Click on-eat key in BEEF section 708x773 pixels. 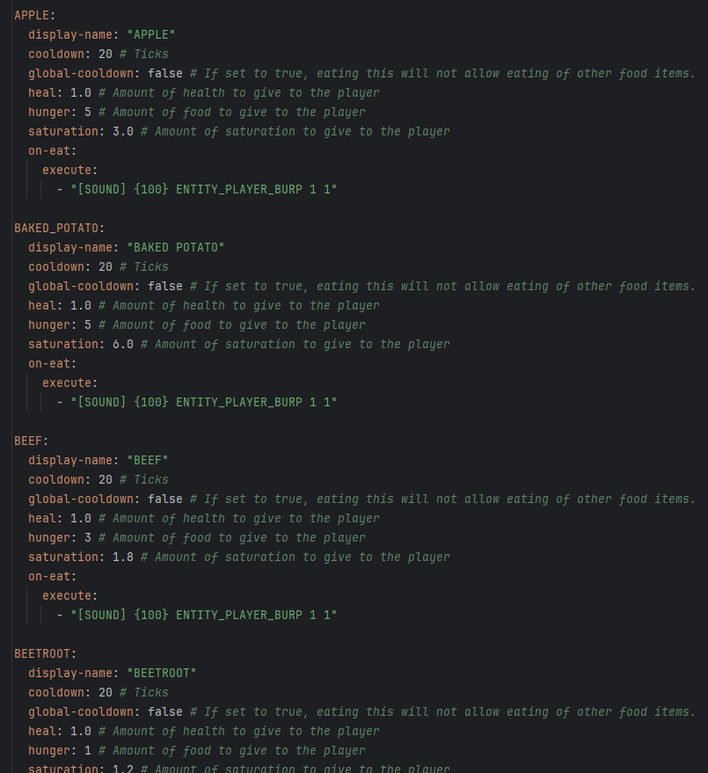(x=49, y=576)
